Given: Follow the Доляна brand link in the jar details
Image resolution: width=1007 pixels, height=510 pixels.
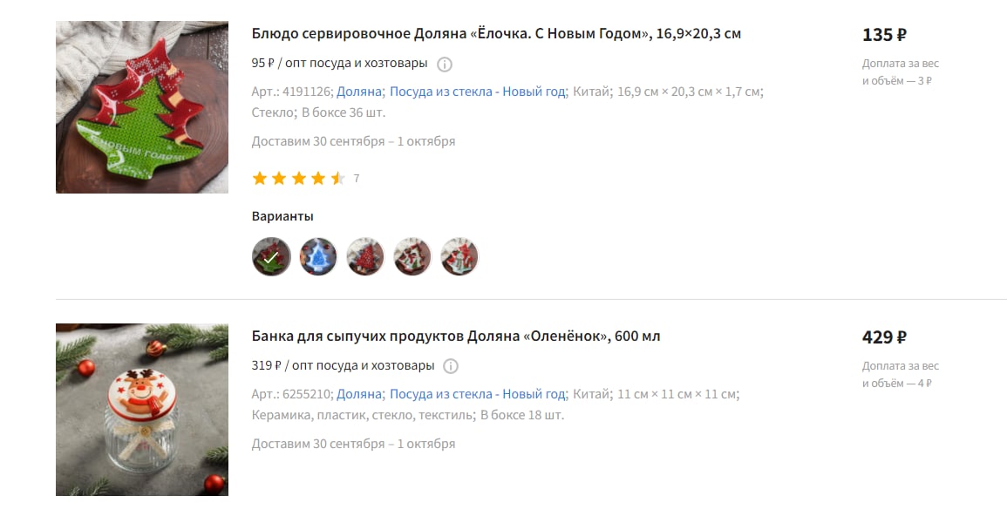Looking at the screenshot, I should (359, 394).
